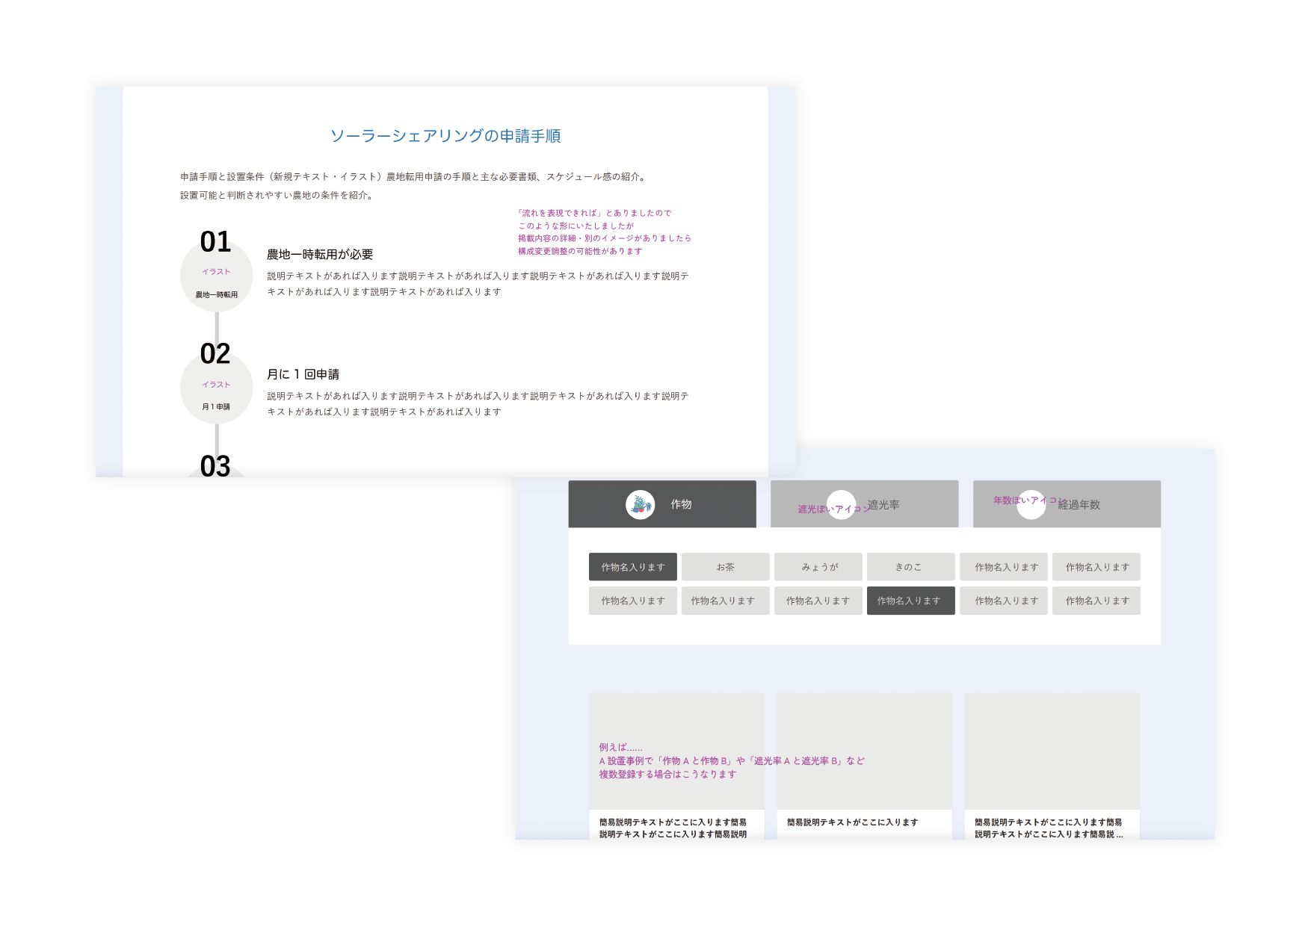Viewport: 1311px width, 927px height.
Task: Click the 農地一時転用が必要 step heading
Action: tap(320, 255)
